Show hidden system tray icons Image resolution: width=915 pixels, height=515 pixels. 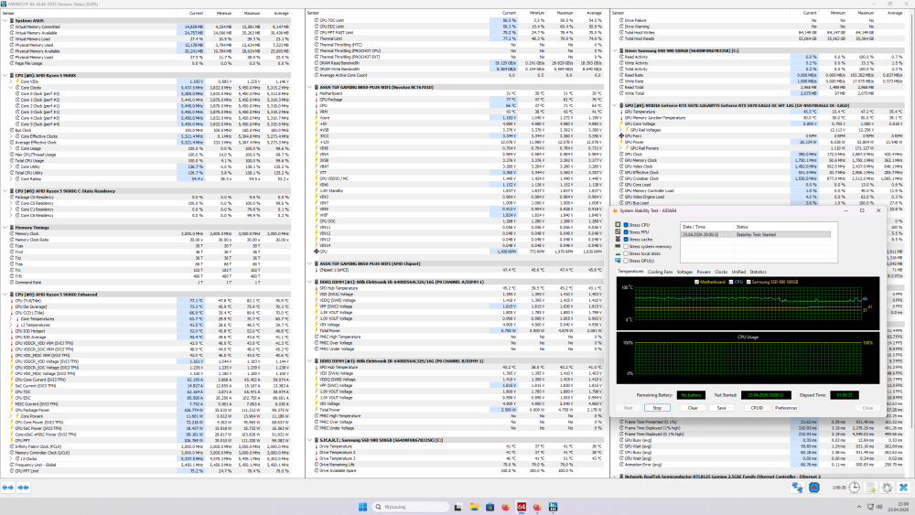click(x=859, y=507)
